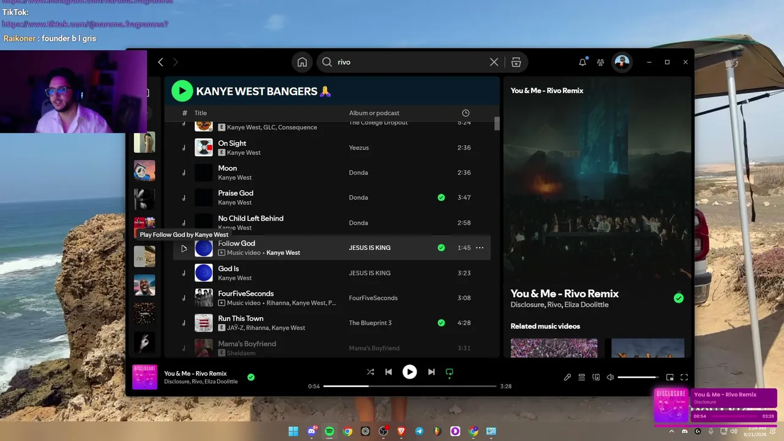Open the Browse icon beside the search bar
Screen dimensions: 784x441
(516, 62)
